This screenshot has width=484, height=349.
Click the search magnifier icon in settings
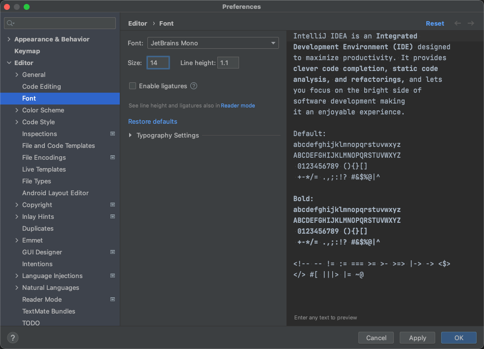10,23
